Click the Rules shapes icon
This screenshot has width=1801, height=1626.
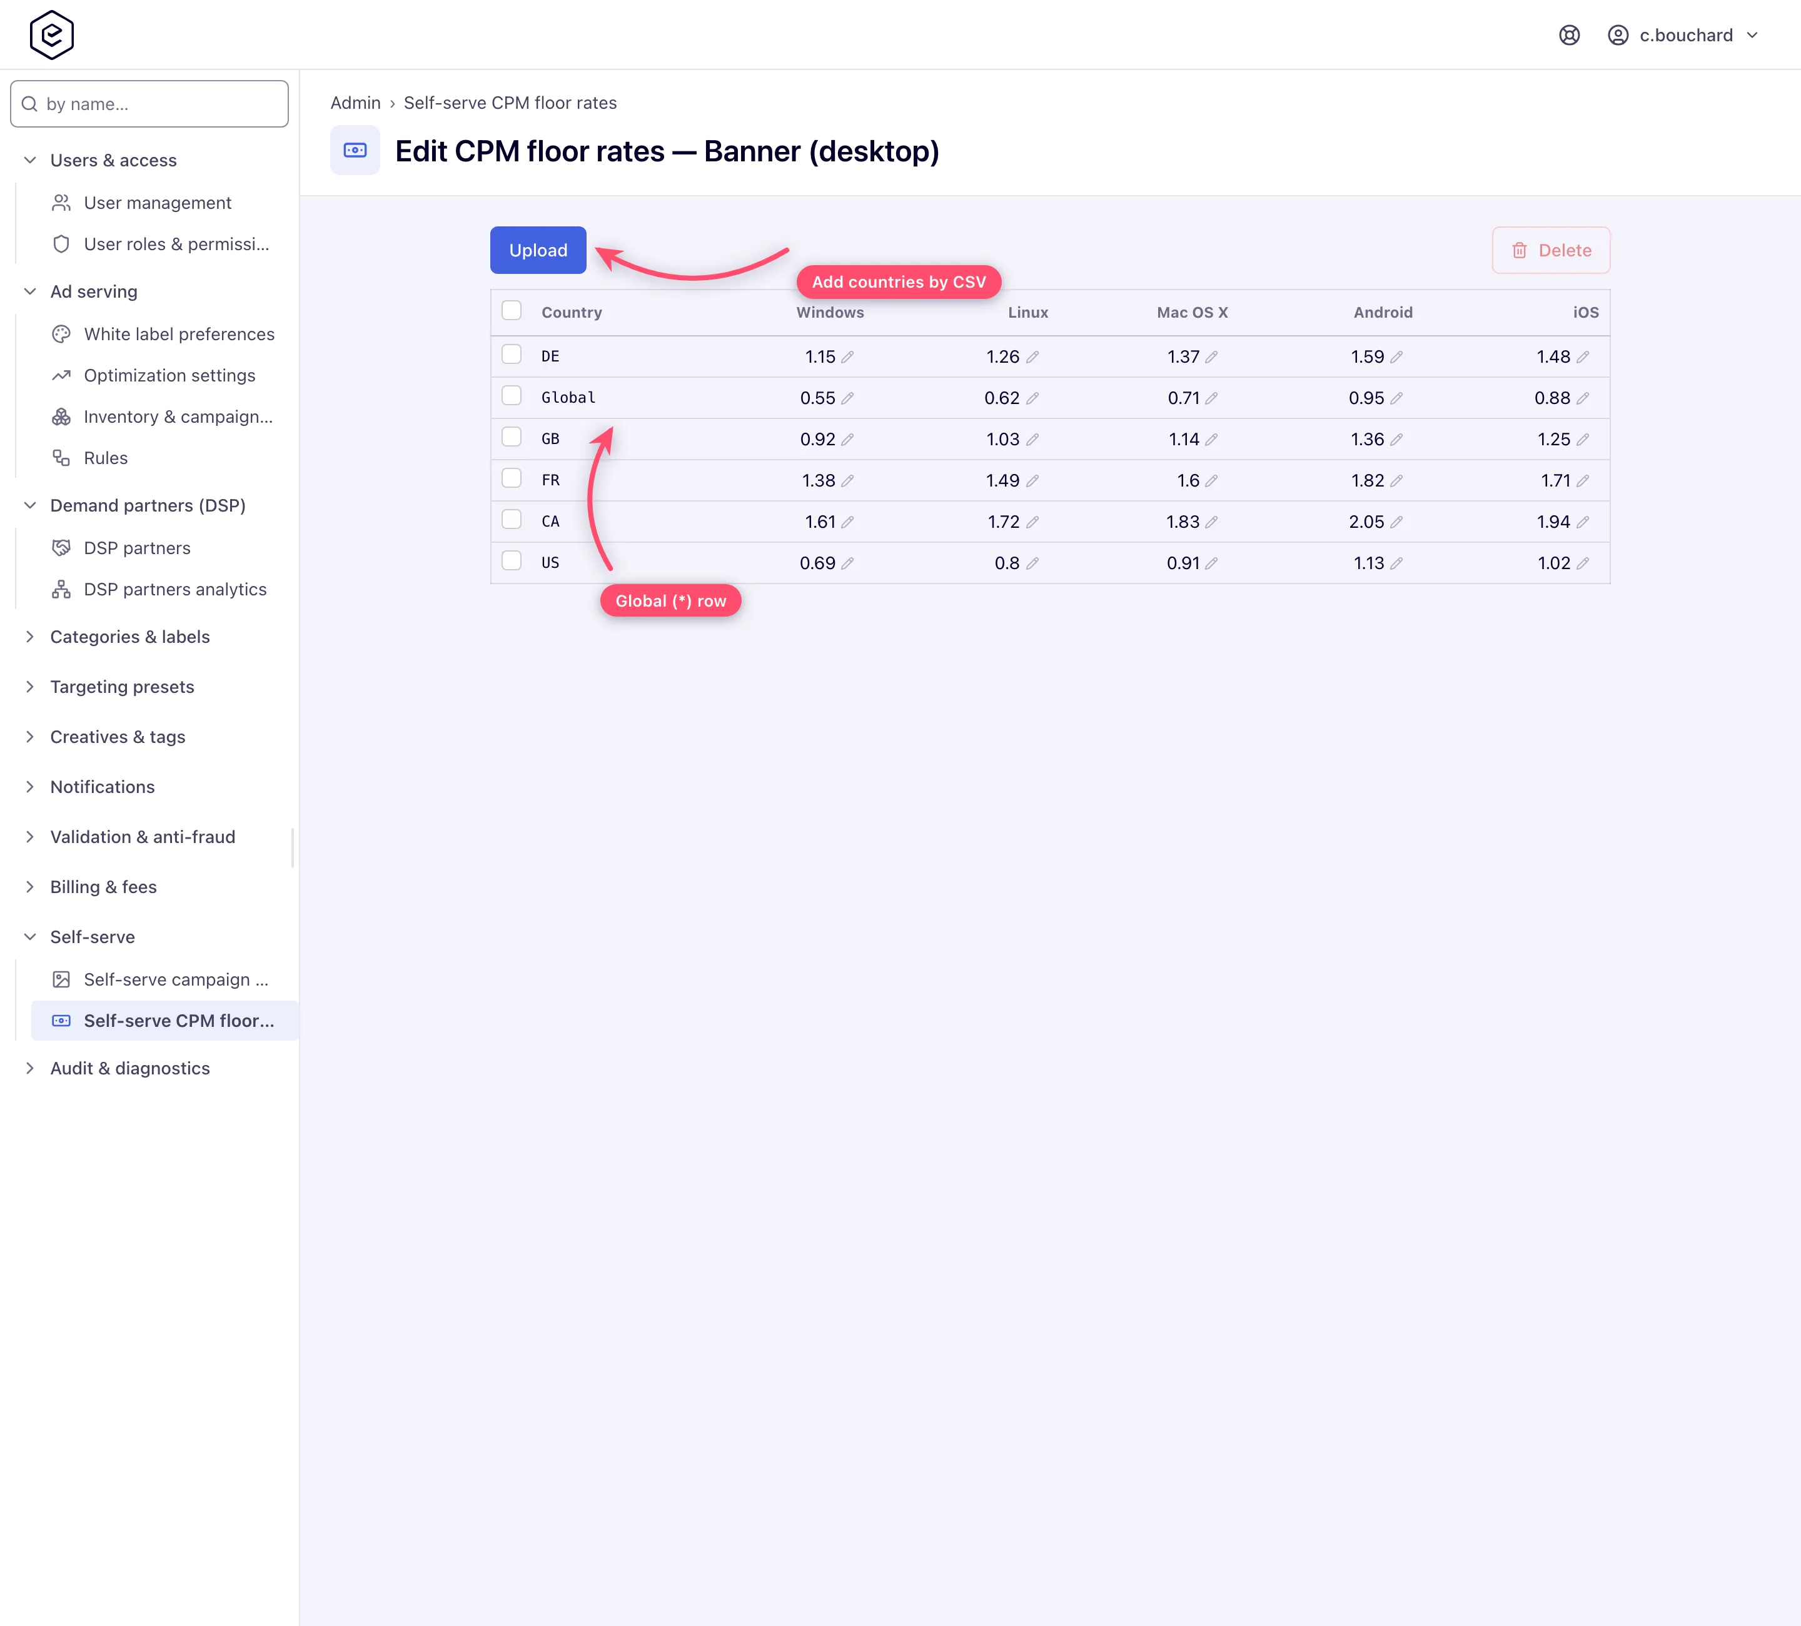coord(61,457)
